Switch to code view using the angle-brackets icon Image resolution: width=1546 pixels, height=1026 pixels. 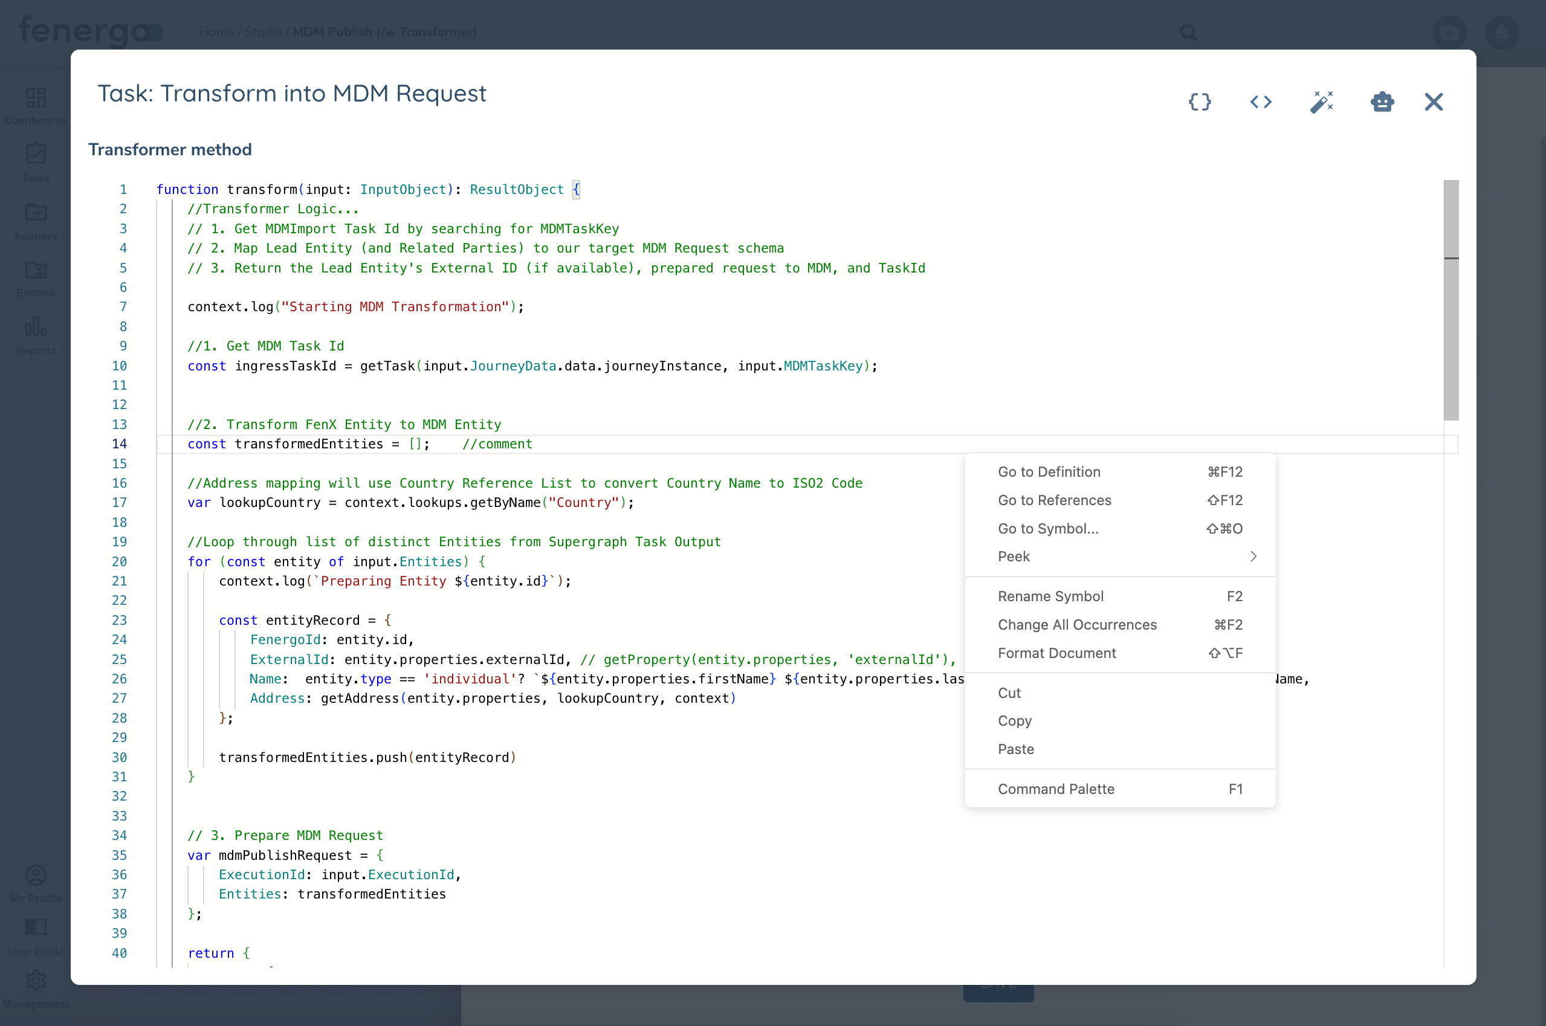click(x=1261, y=102)
